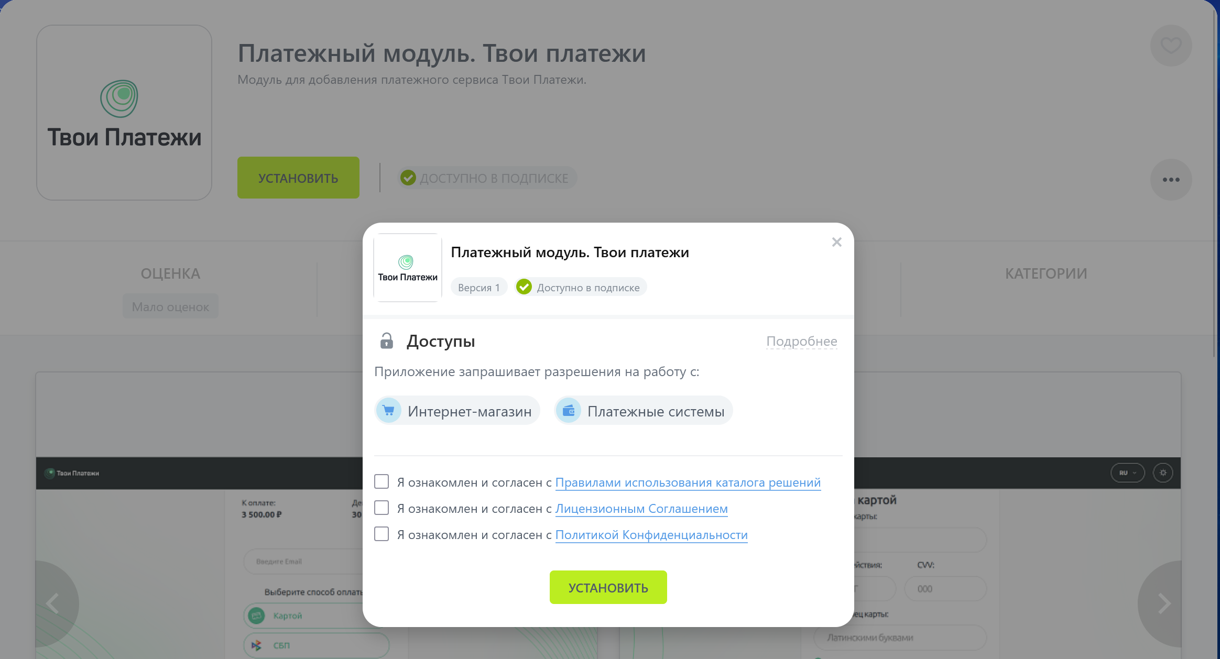Select the КАТЕГОРИИ section tab
This screenshot has width=1220, height=659.
point(1046,273)
